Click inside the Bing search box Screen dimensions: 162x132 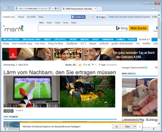pos(77,28)
